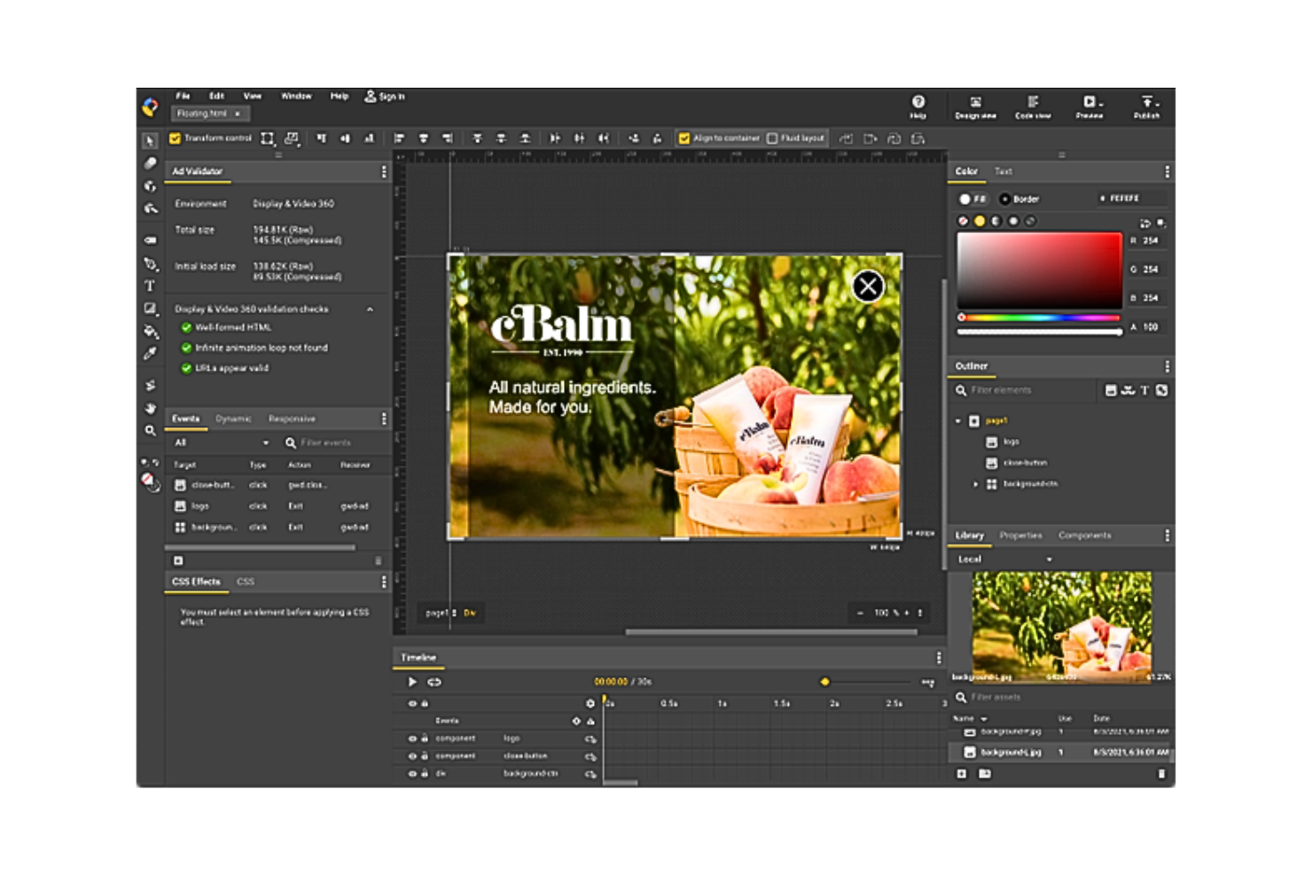Select the Zoom magnifier tool
Screen dimensions: 1312x875
coord(150,431)
